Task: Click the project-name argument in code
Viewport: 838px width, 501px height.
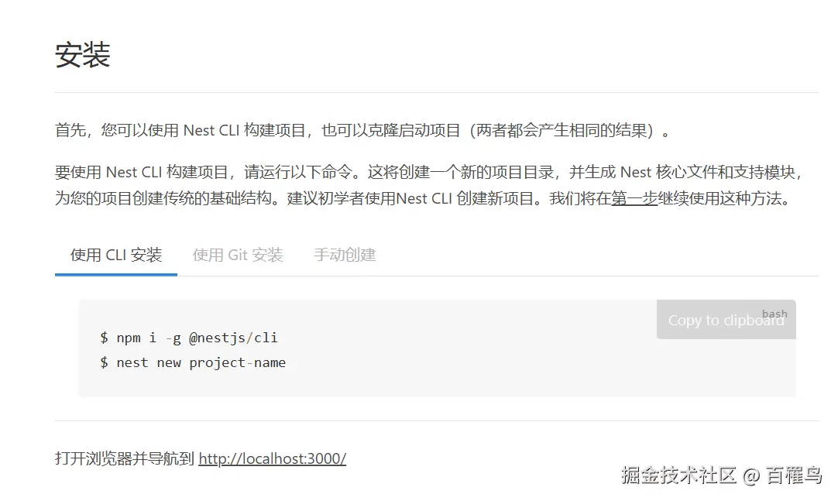Action: click(238, 362)
